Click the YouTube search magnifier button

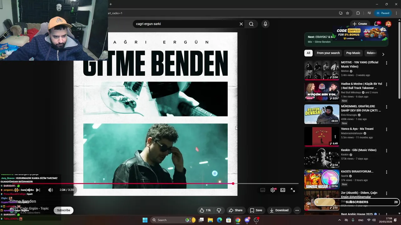[251, 24]
